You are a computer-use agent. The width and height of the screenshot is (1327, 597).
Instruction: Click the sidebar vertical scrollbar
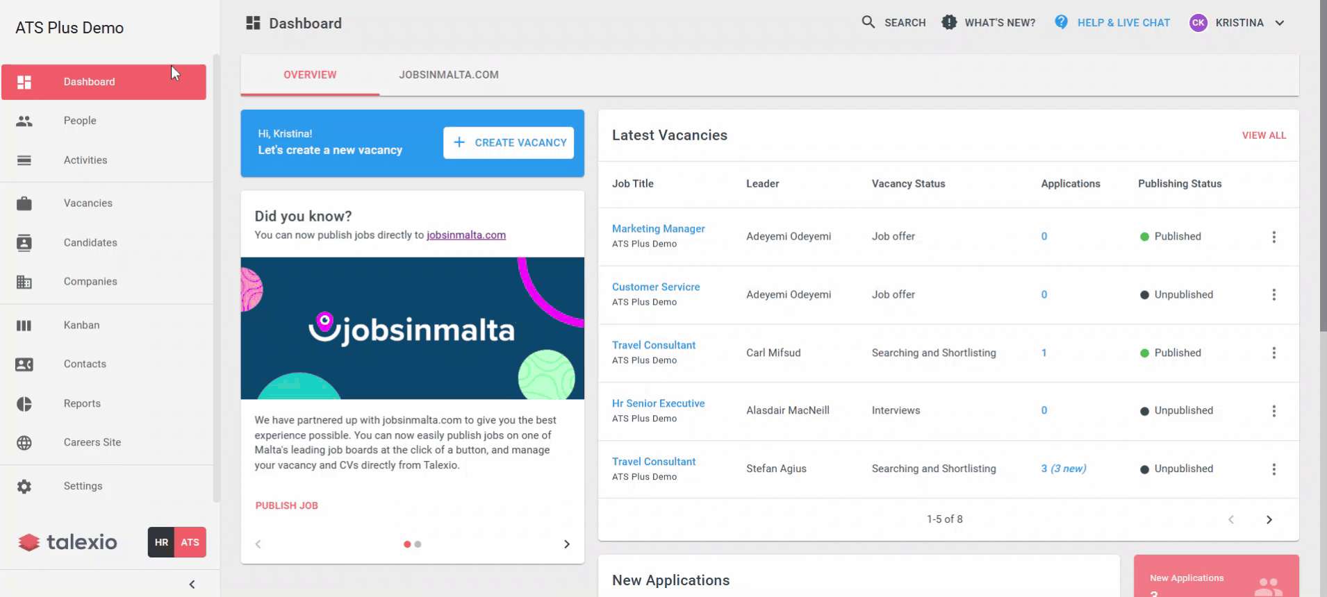coord(216,278)
